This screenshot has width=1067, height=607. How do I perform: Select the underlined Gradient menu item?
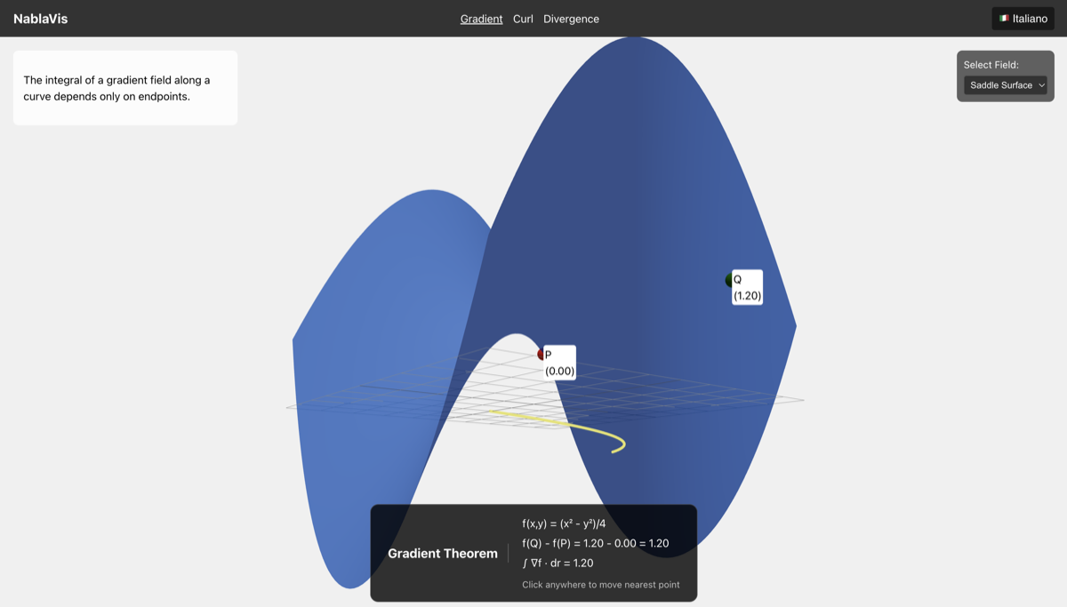(481, 19)
